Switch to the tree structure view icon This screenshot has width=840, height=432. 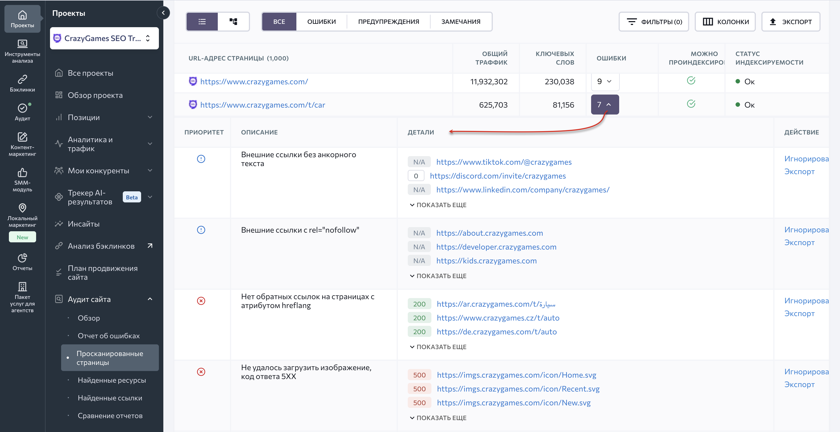pos(233,21)
